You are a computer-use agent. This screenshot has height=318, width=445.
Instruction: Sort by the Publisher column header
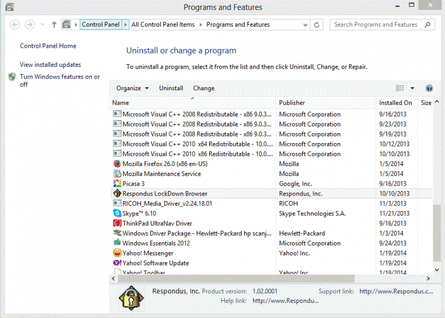click(325, 103)
